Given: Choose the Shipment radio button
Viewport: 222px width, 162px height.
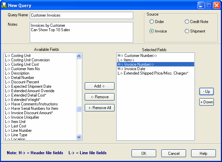Looking at the screenshot, I should (x=187, y=31).
